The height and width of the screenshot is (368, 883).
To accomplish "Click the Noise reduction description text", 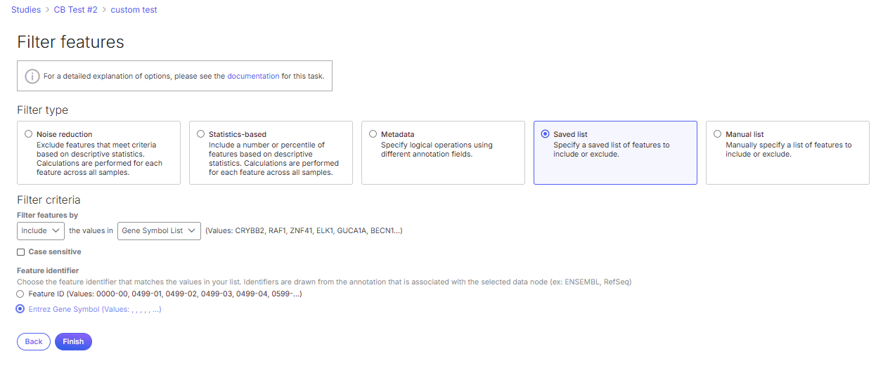I will coord(99,159).
